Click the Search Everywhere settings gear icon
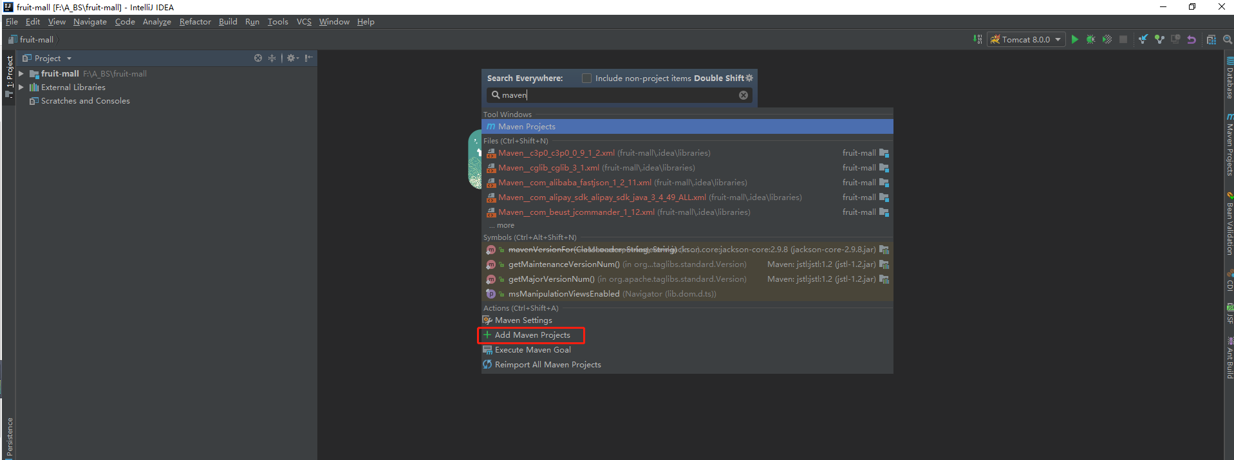The image size is (1234, 460). [749, 78]
